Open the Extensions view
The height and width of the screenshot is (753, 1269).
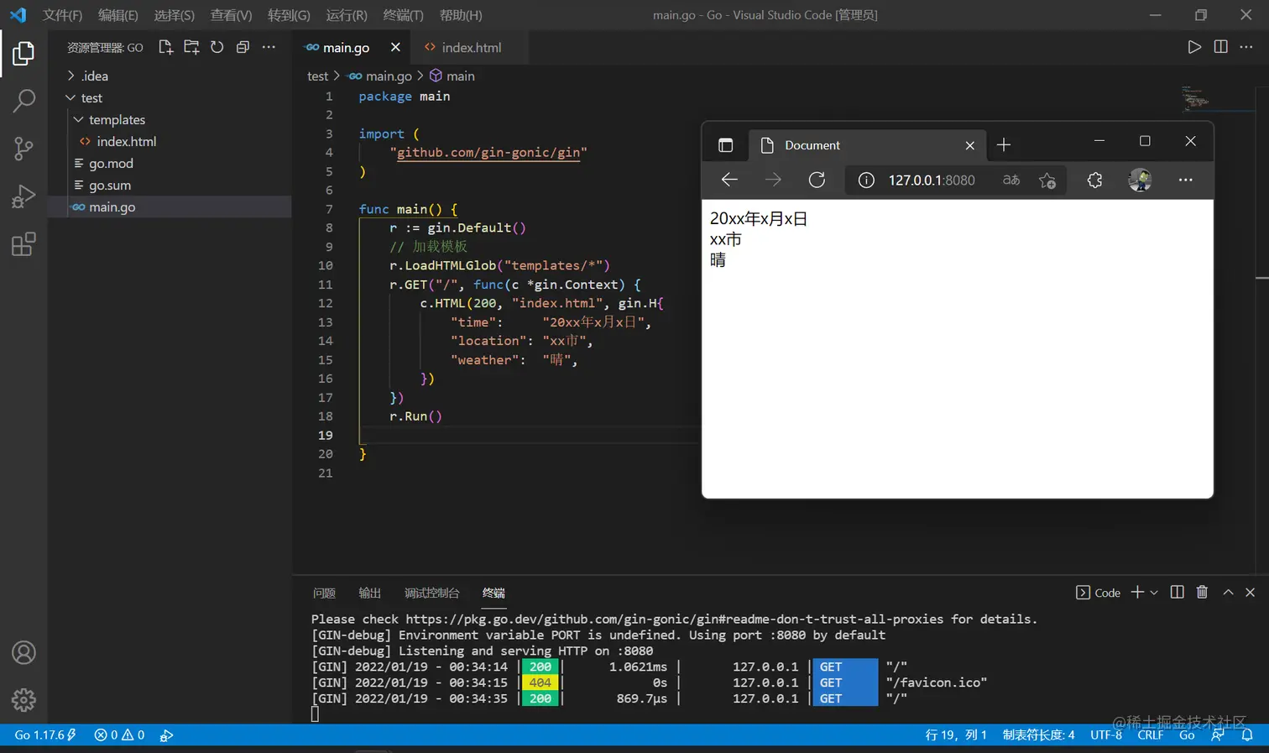(x=23, y=244)
